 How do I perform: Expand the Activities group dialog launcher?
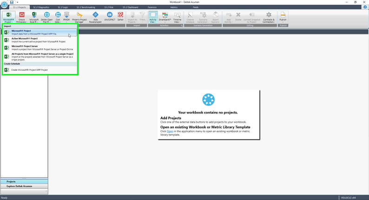coord(182,26)
